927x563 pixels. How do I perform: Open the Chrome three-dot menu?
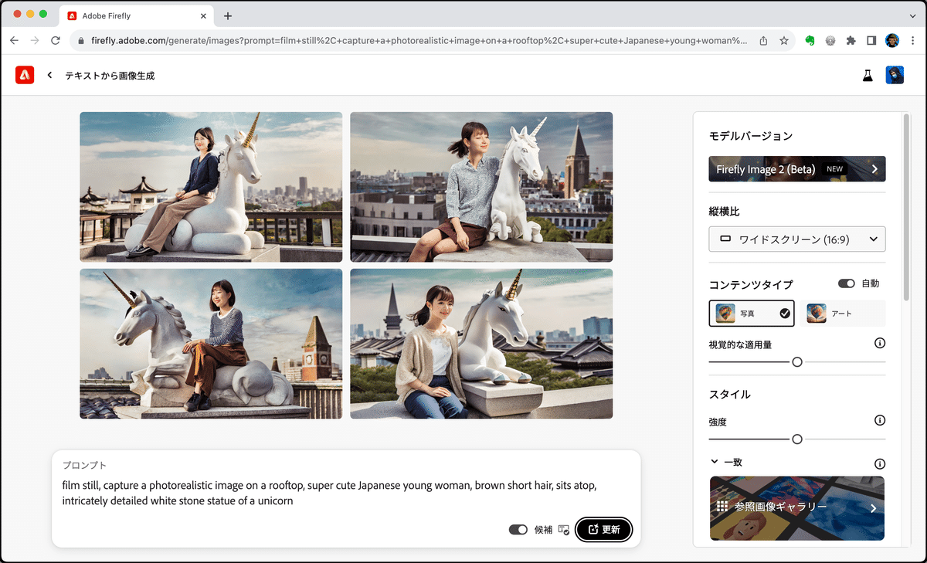pyautogui.click(x=912, y=40)
